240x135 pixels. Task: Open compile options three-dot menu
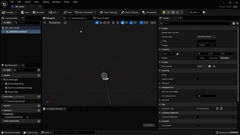16,12
